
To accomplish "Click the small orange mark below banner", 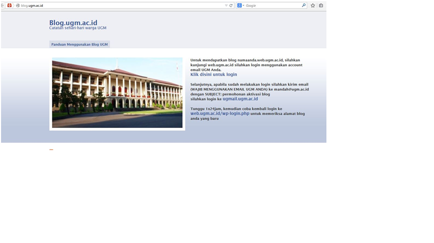I will [x=51, y=149].
